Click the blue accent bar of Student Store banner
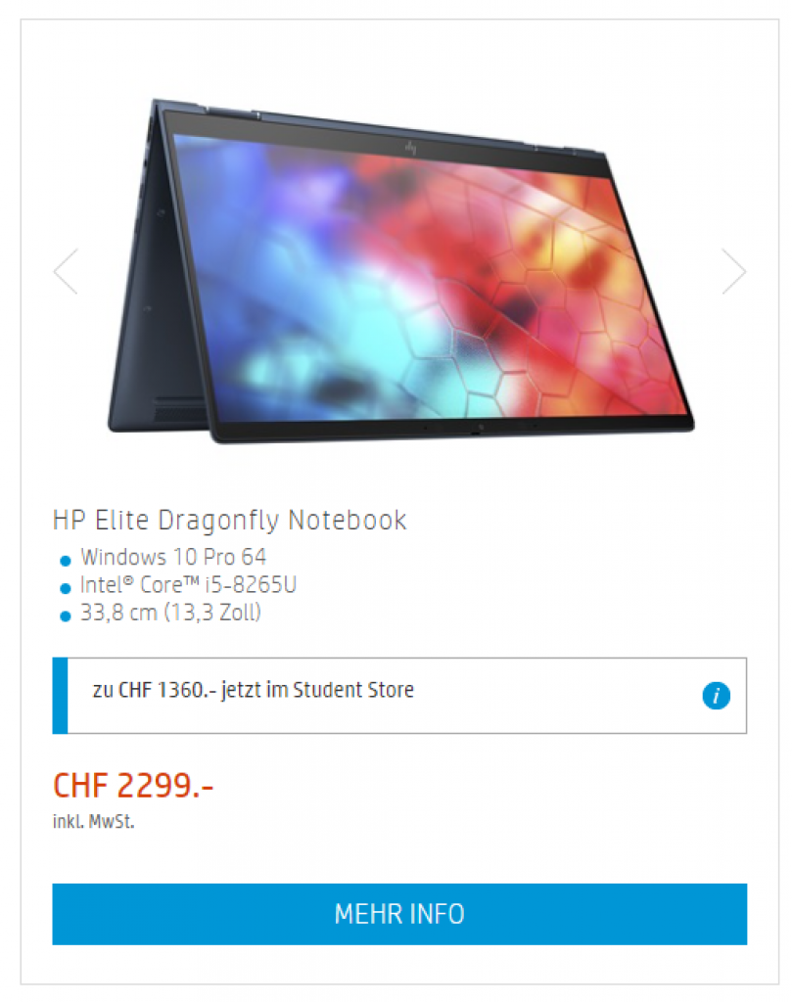 pos(60,696)
